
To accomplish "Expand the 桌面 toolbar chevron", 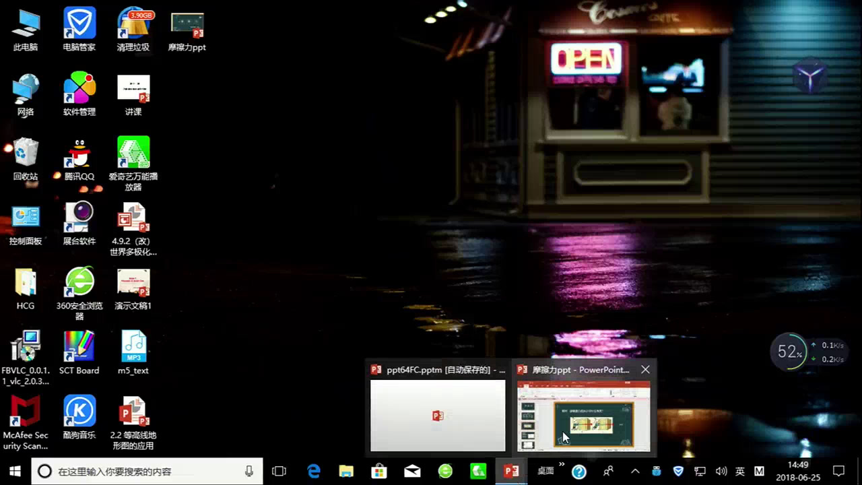I will 562,464.
